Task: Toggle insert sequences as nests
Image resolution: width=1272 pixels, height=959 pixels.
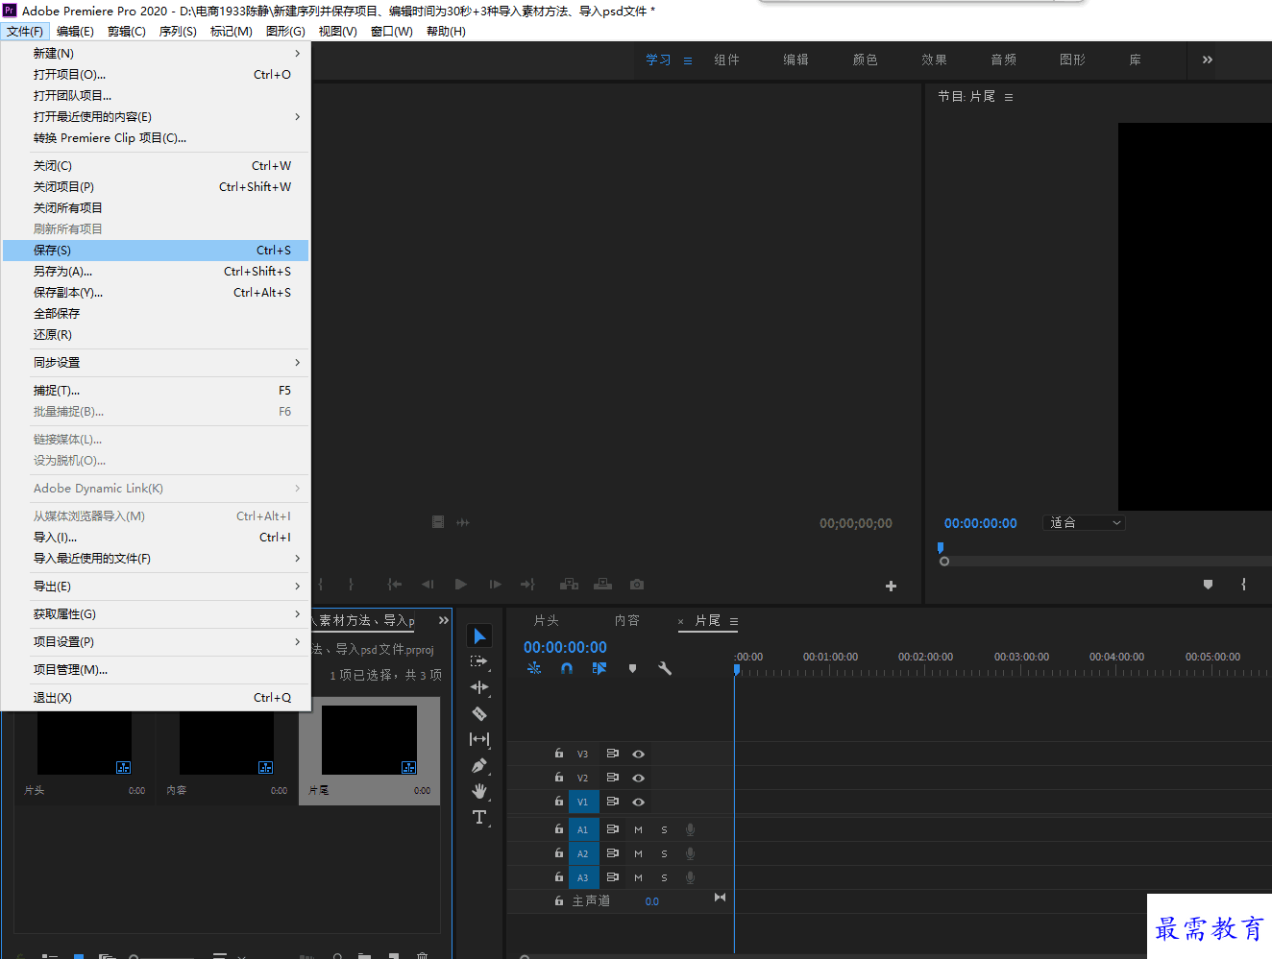Action: click(x=535, y=668)
